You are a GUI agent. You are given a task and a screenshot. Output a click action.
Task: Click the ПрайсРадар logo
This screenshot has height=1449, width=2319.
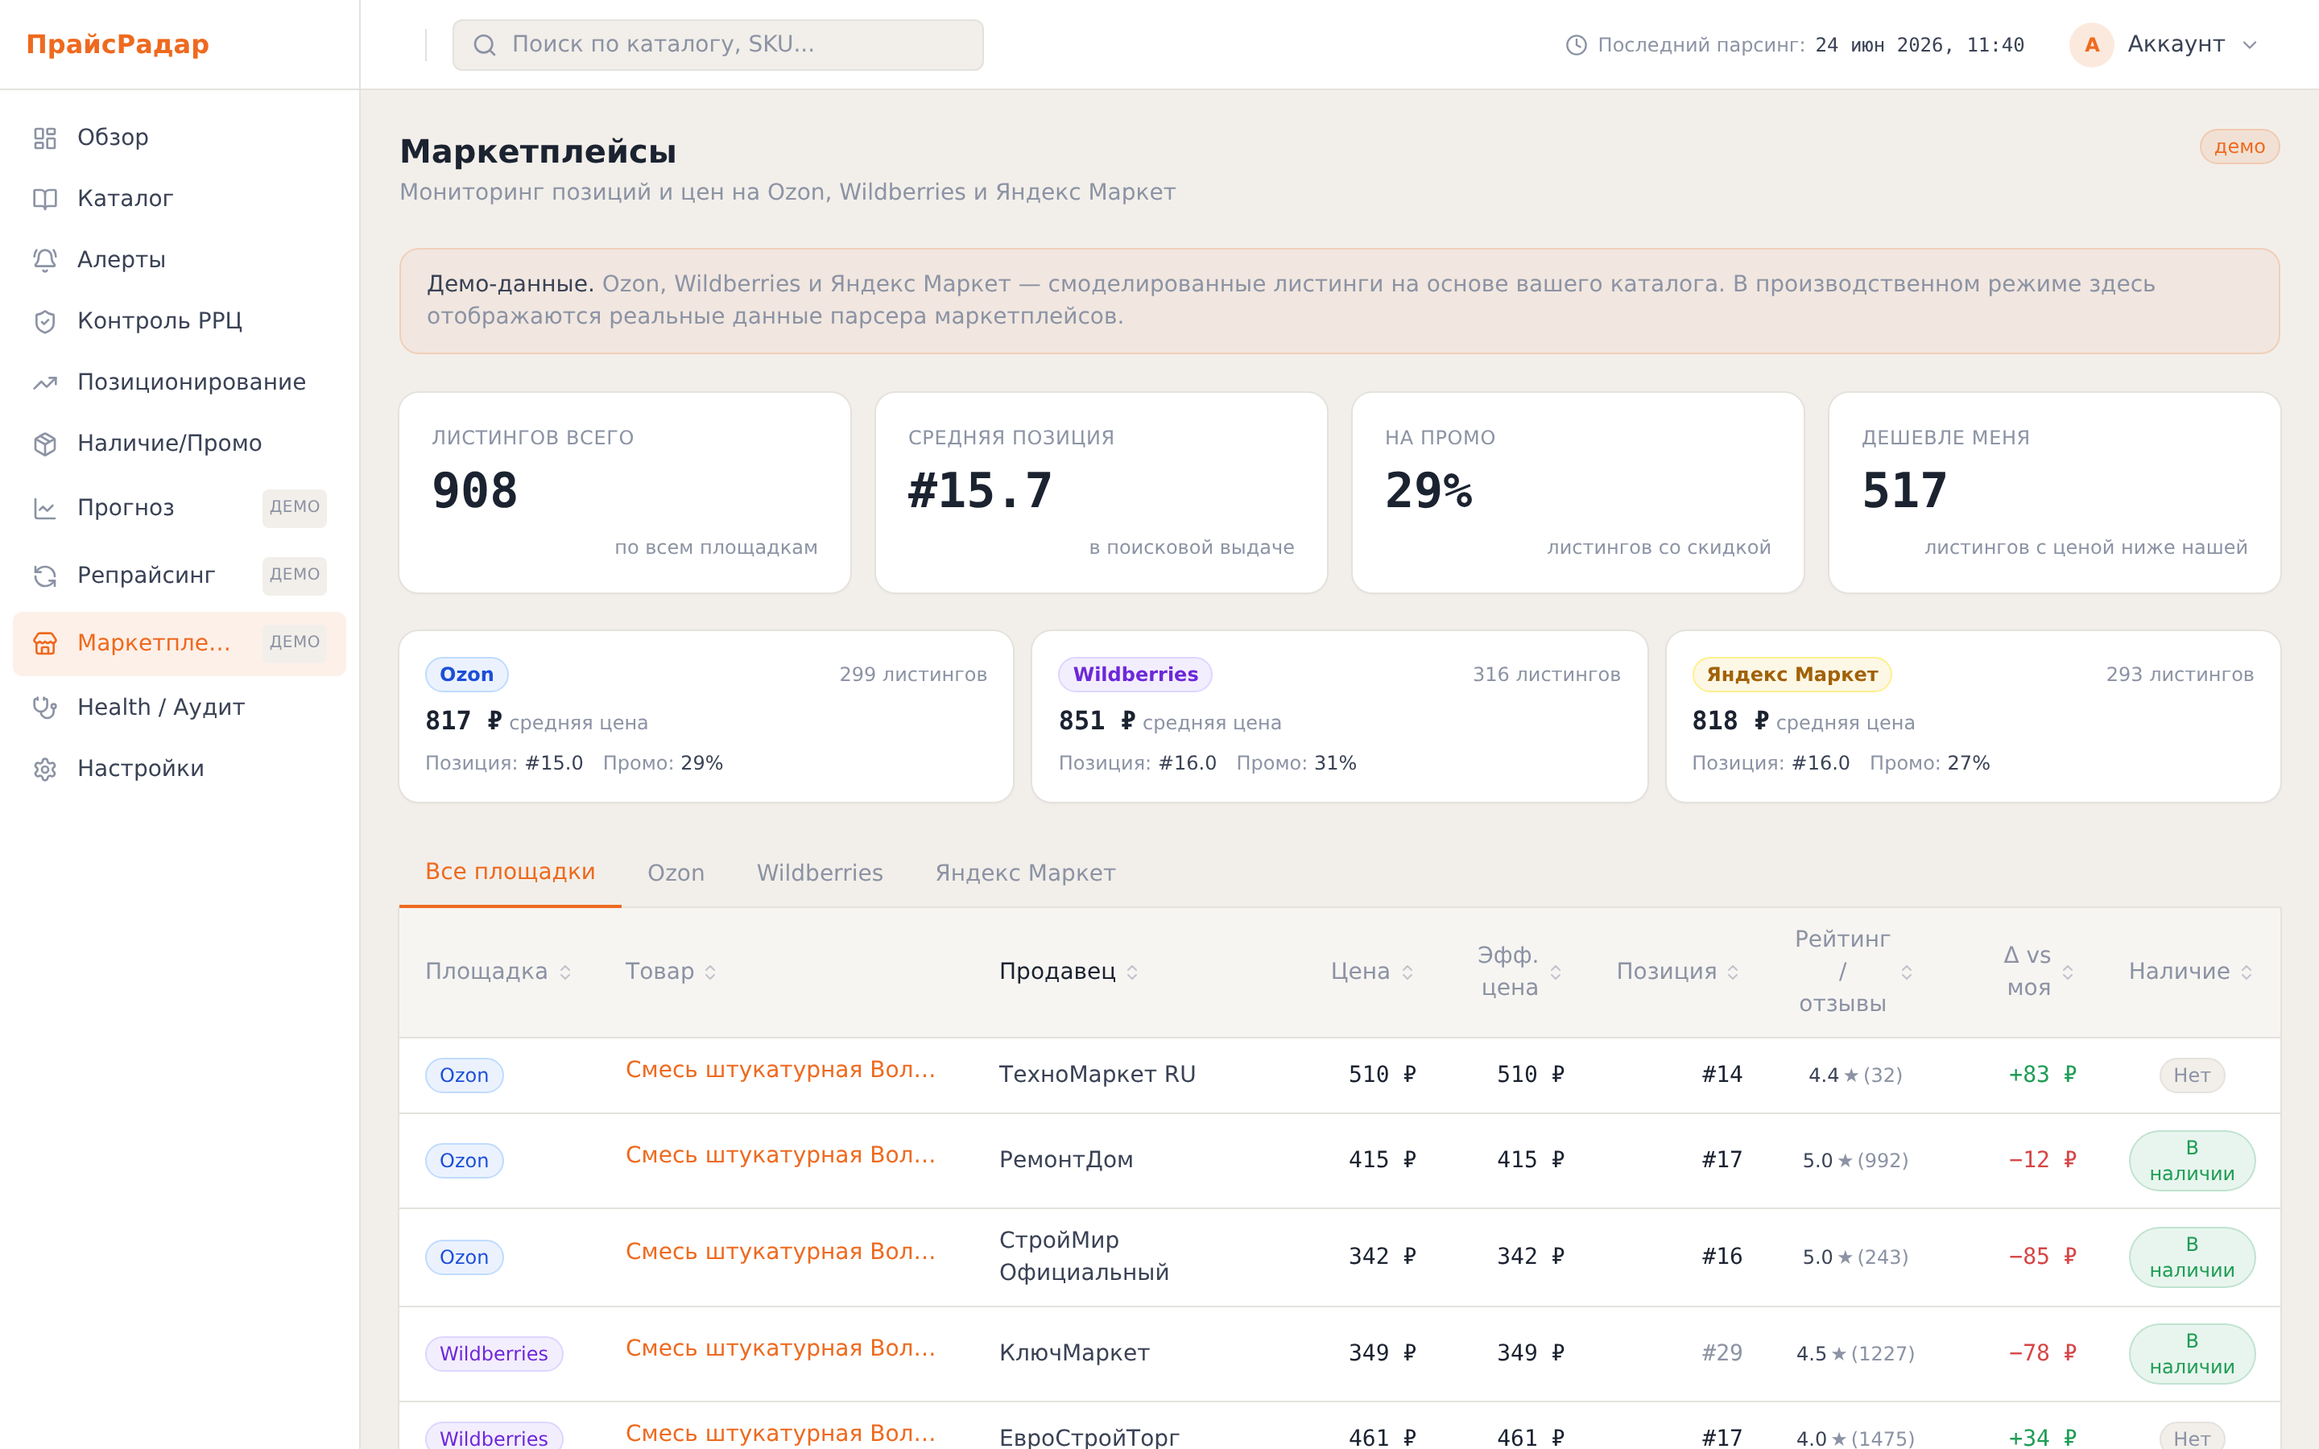(x=118, y=45)
